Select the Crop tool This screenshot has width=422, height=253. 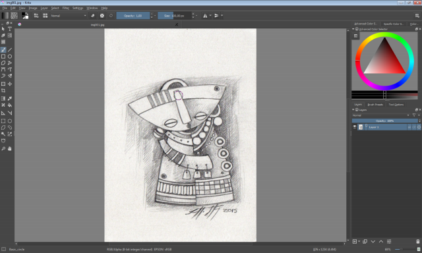pos(3,91)
